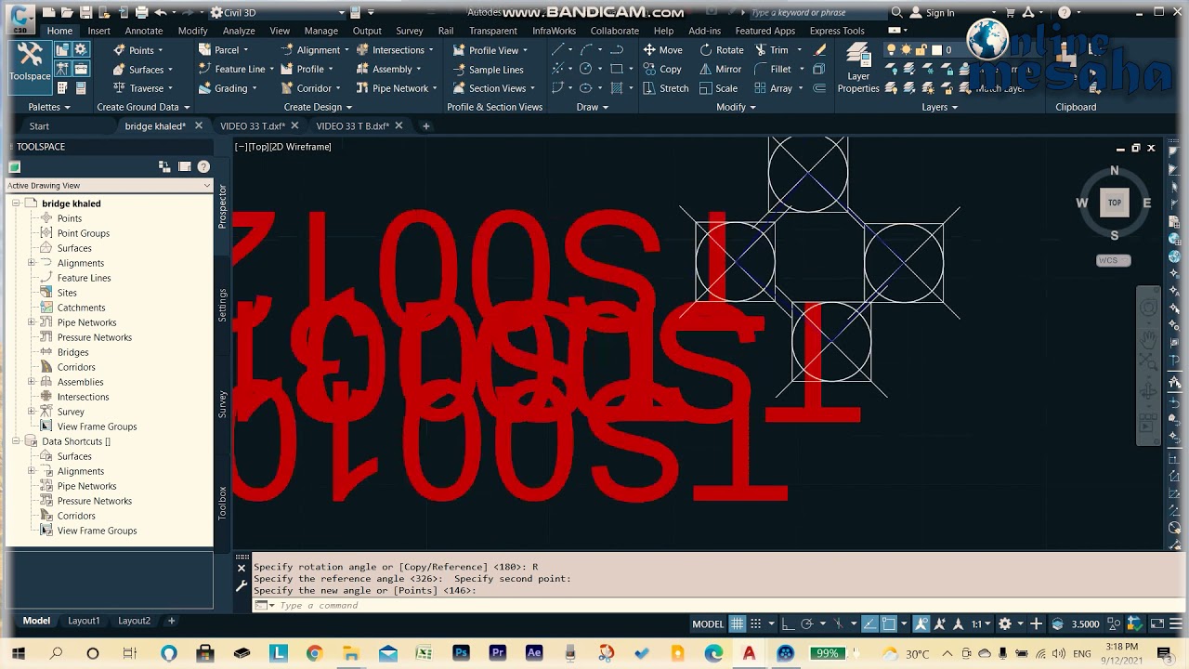Viewport: 1189px width, 669px height.
Task: Click the Sample Lines tool
Action: [489, 70]
